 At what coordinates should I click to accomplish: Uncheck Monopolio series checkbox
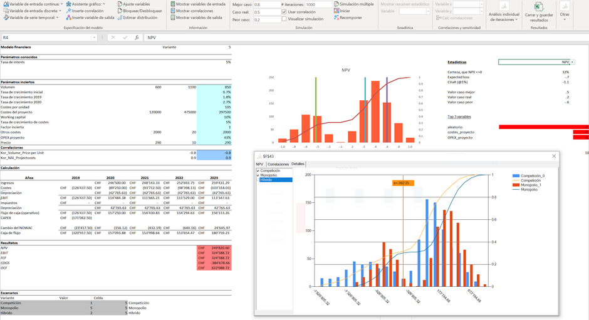[258, 175]
